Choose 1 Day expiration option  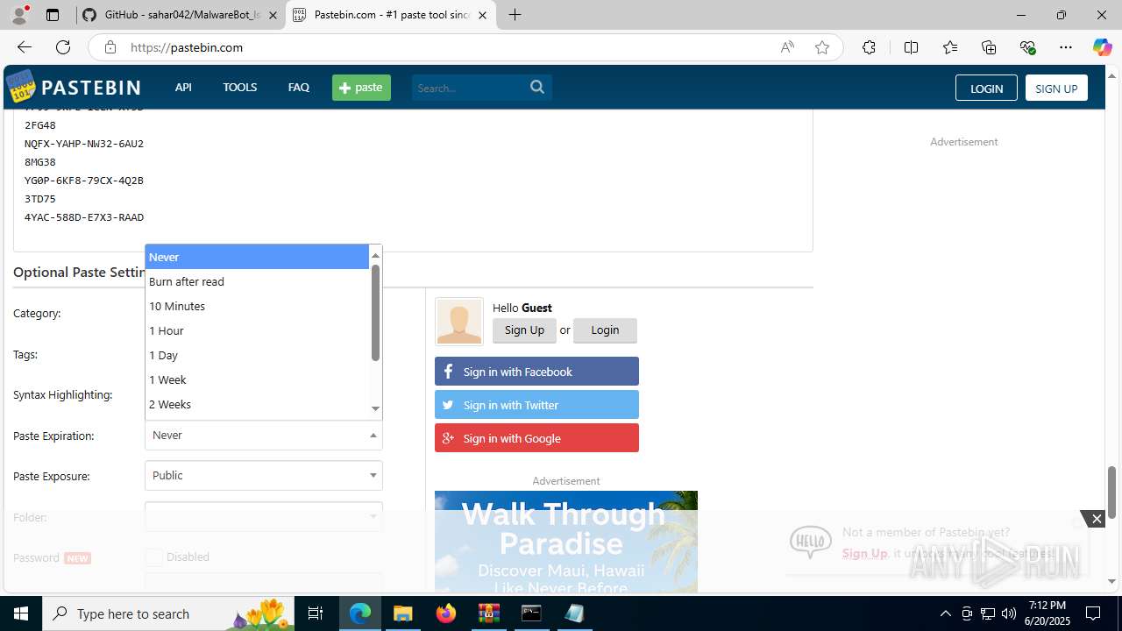[x=257, y=355]
